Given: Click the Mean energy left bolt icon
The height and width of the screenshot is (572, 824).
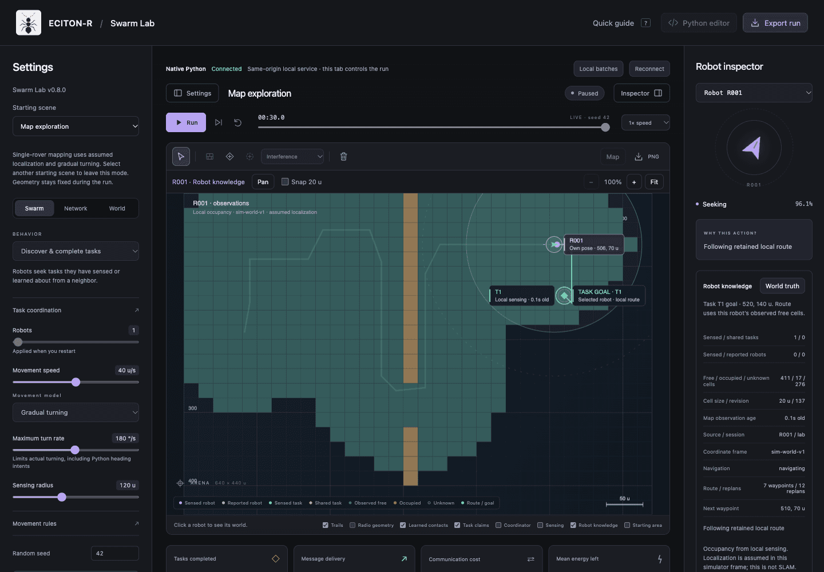Looking at the screenshot, I should (x=660, y=559).
